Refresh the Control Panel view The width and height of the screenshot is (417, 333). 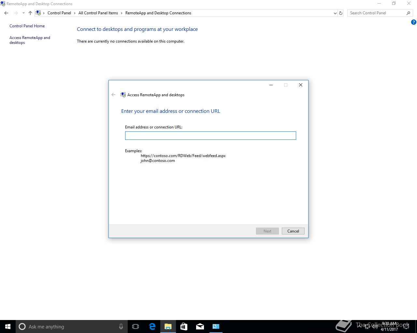[341, 13]
